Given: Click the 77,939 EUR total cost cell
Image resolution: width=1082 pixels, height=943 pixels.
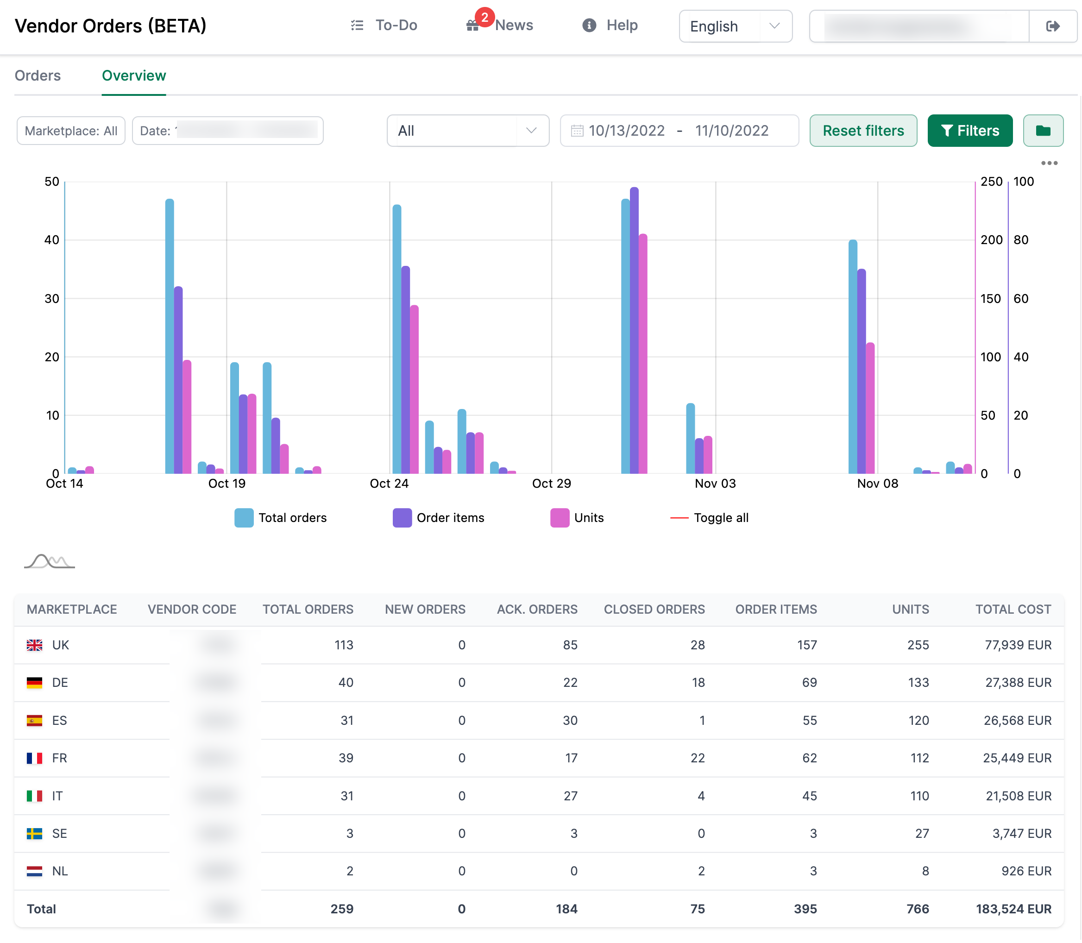Looking at the screenshot, I should click(1018, 645).
